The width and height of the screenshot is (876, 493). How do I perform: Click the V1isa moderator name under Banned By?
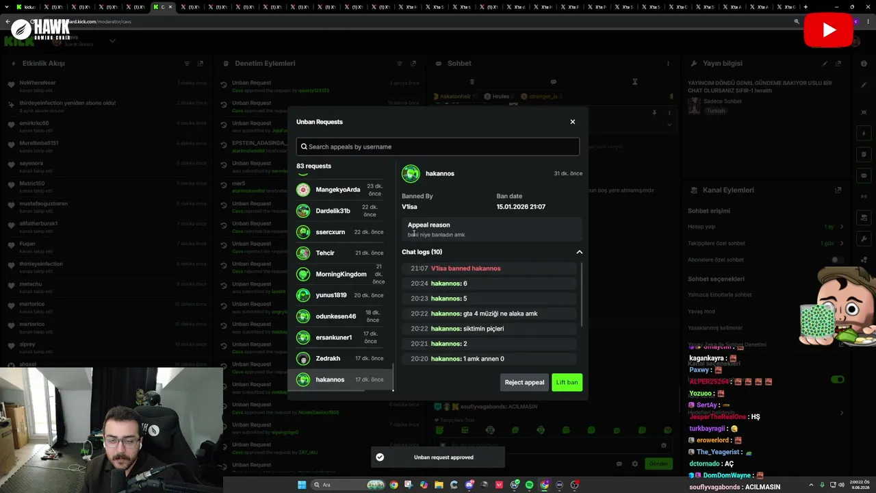[409, 207]
